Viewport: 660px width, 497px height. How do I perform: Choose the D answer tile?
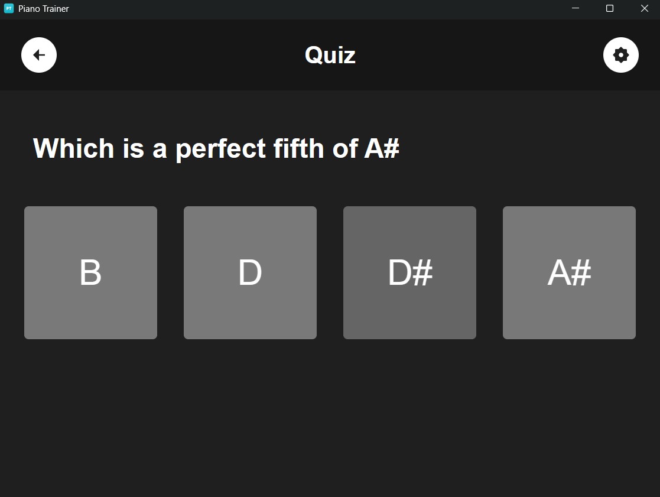coord(250,272)
